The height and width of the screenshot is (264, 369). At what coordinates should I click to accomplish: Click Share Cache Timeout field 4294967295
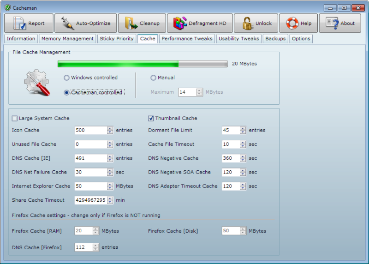coord(91,200)
